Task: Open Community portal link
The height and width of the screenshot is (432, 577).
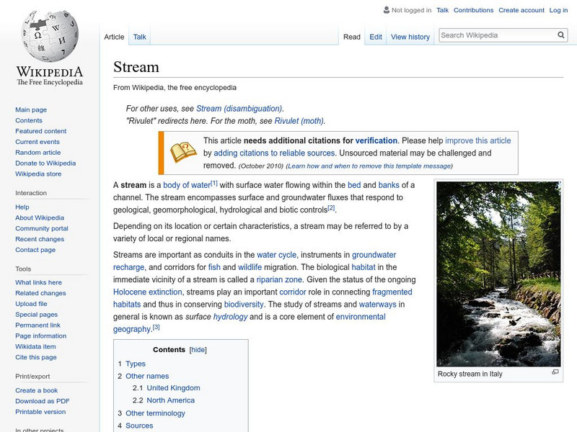Action: (42, 228)
